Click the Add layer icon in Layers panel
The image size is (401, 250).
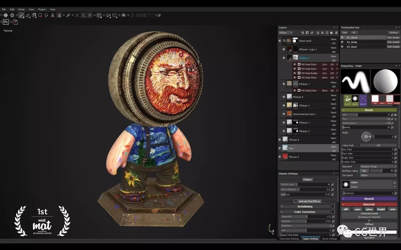click(x=318, y=32)
